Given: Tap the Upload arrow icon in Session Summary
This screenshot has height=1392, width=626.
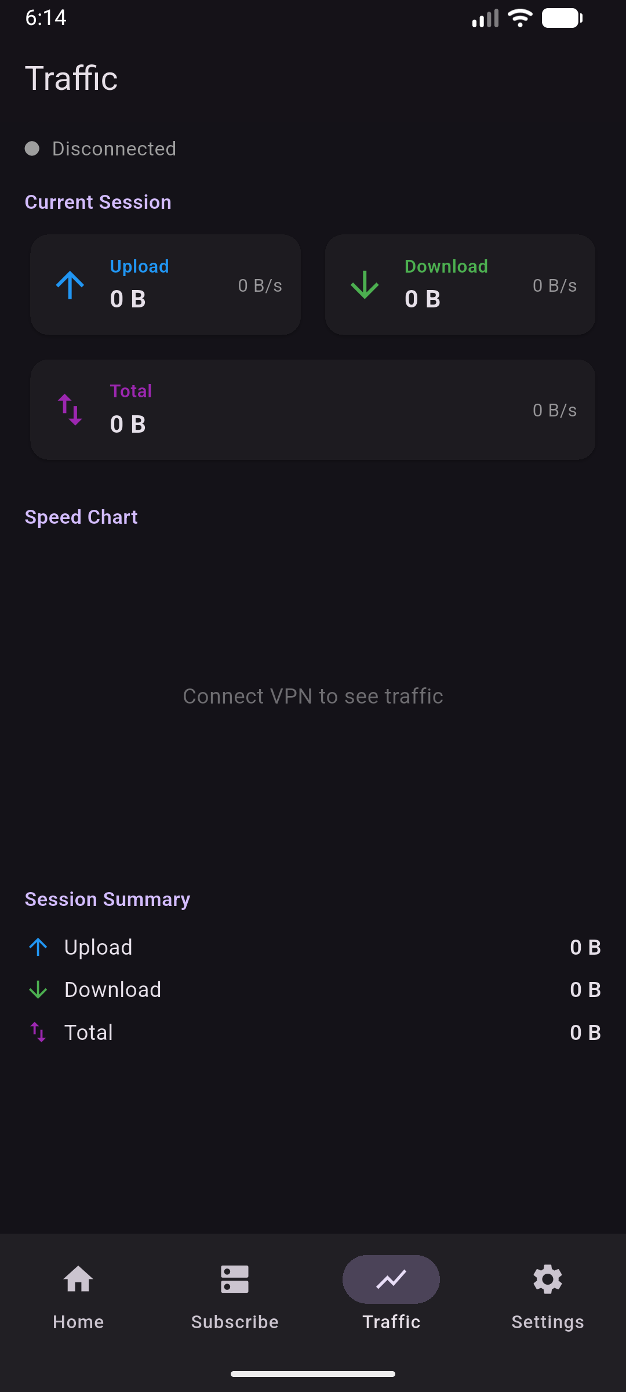Looking at the screenshot, I should pos(38,947).
